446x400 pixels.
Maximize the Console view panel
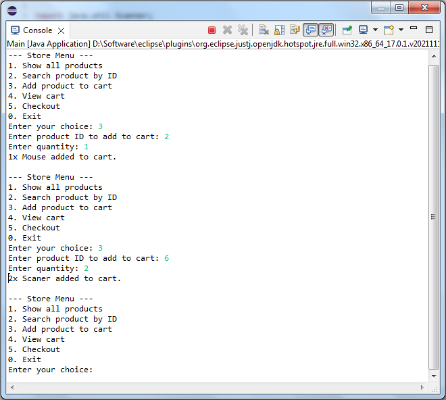point(429,30)
